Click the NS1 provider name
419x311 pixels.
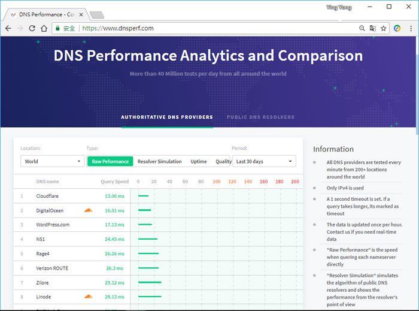40,239
